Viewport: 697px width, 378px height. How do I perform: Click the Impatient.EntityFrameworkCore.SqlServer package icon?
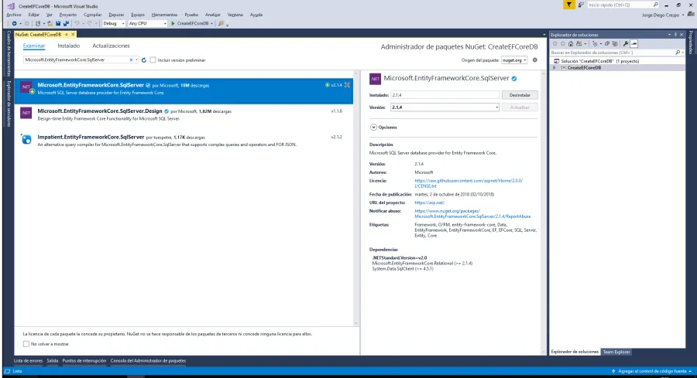pos(26,139)
